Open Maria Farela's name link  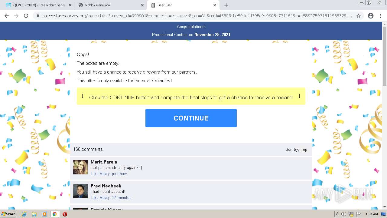pos(104,162)
